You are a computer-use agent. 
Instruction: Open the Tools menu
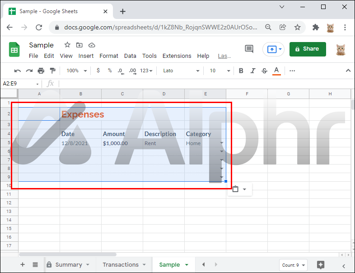click(x=149, y=56)
